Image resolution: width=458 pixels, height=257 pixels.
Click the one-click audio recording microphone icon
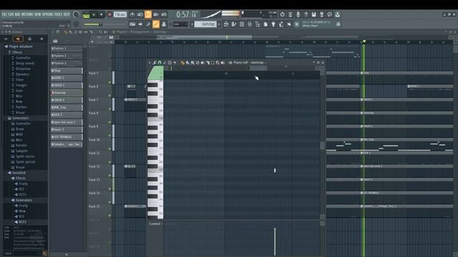pyautogui.click(x=298, y=14)
